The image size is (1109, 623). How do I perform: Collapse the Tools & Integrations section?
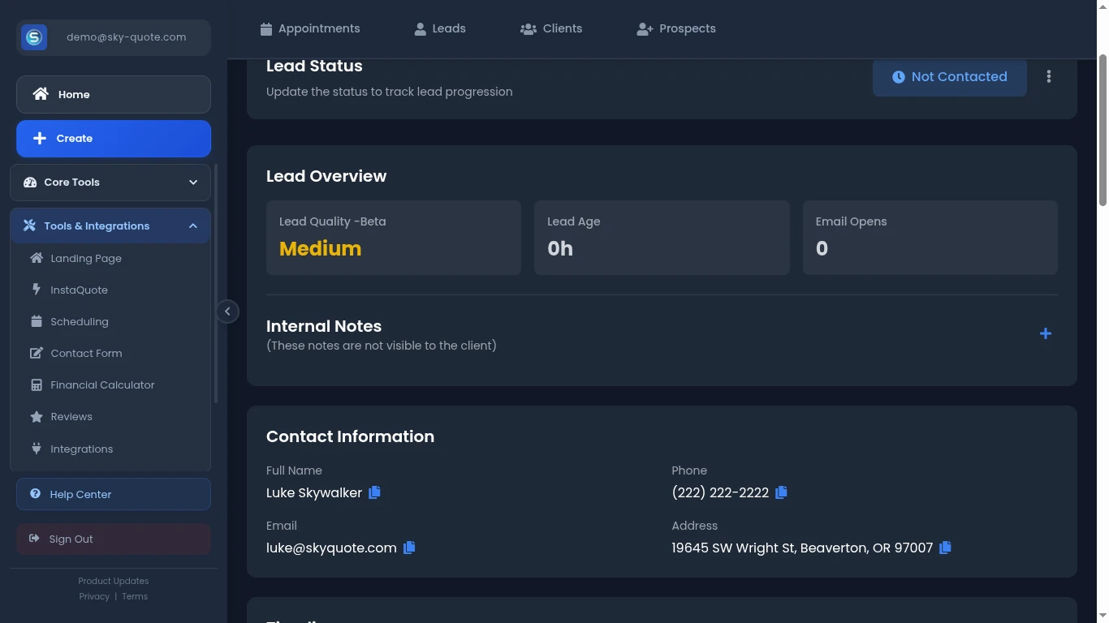click(110, 226)
